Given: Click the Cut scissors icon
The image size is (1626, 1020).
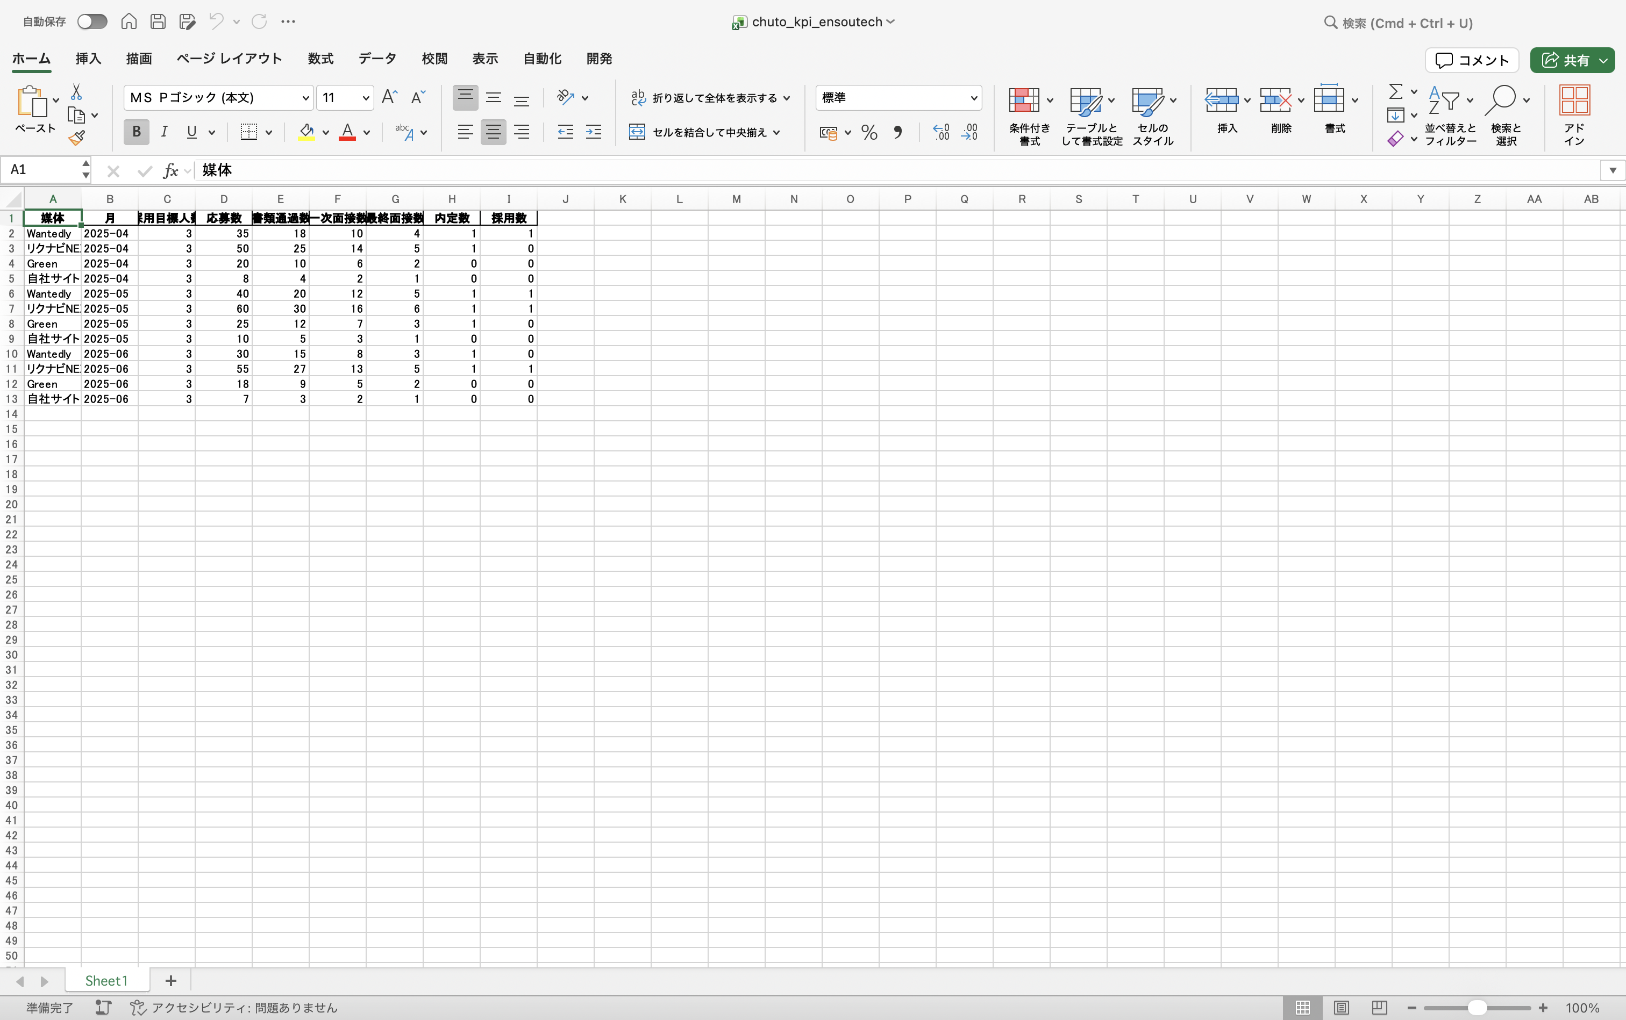Looking at the screenshot, I should (76, 92).
